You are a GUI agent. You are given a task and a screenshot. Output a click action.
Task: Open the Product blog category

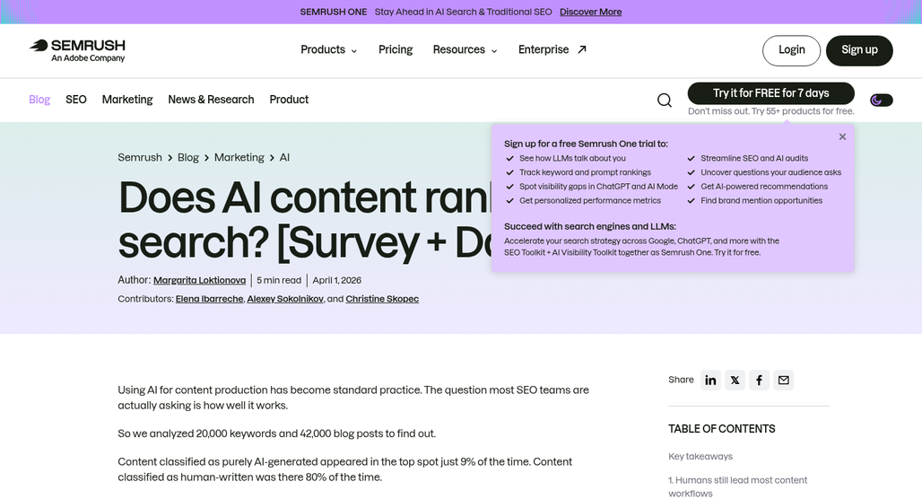coord(289,100)
